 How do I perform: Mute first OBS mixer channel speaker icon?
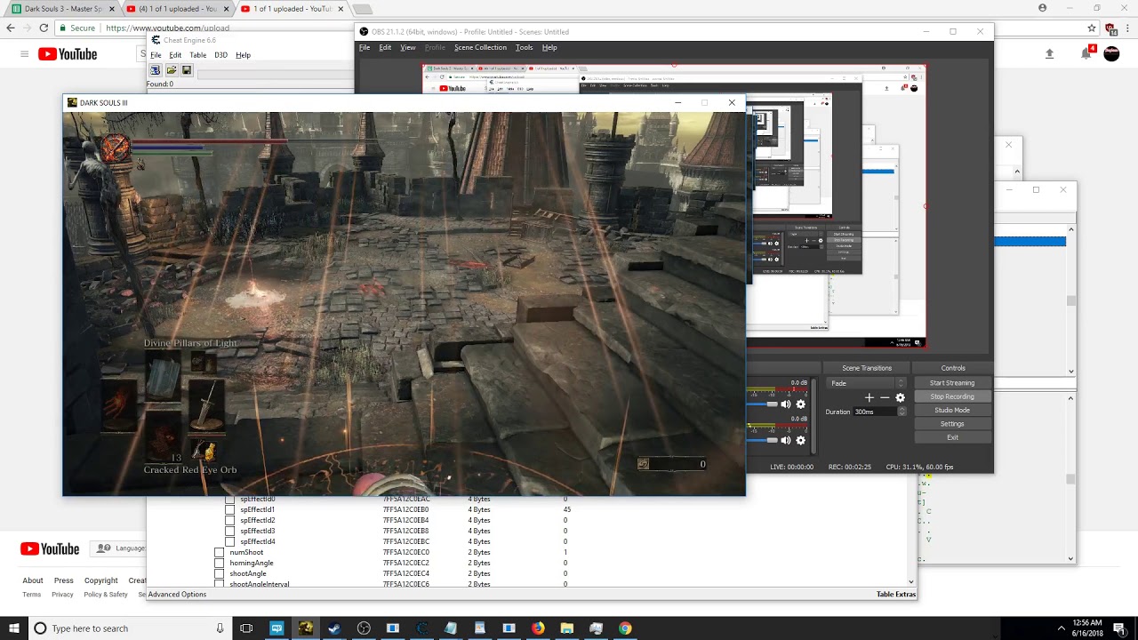click(786, 404)
